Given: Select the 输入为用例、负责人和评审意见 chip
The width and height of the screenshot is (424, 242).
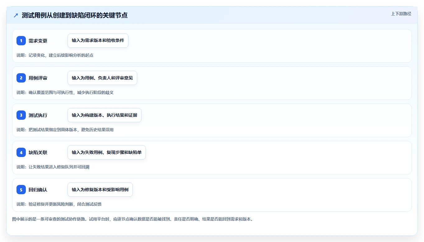Looking at the screenshot, I should 102,78.
